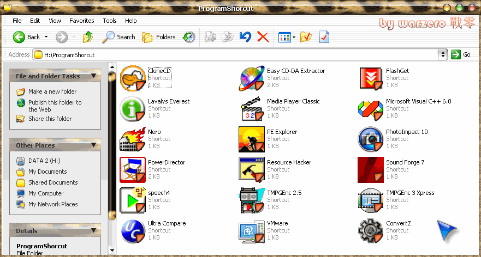The width and height of the screenshot is (481, 257).
Task: Click the 'FlashGet' file name text
Action: point(397,71)
